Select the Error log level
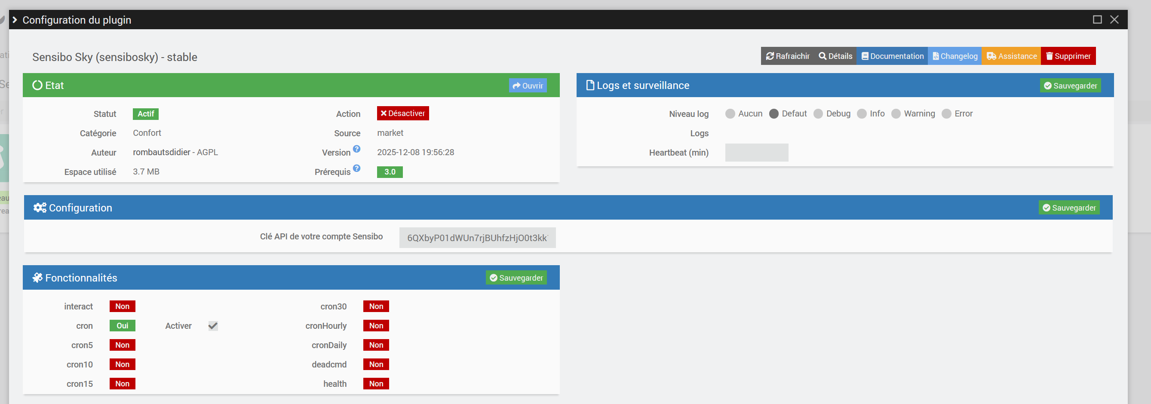 [x=946, y=114]
